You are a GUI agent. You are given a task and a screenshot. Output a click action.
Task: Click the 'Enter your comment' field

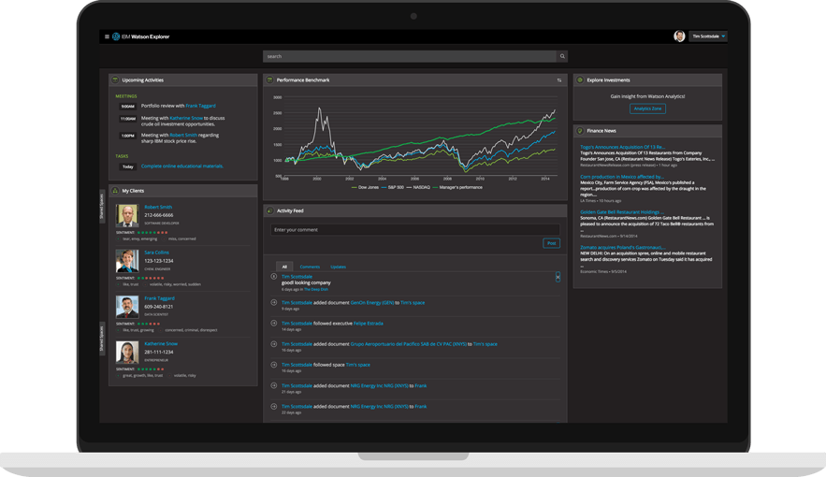coord(415,230)
